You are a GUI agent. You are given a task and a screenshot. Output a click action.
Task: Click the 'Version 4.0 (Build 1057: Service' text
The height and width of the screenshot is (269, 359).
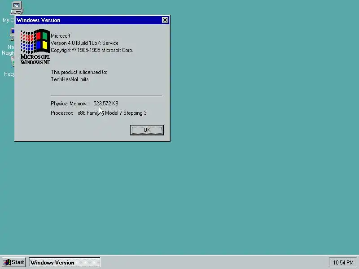coord(84,43)
